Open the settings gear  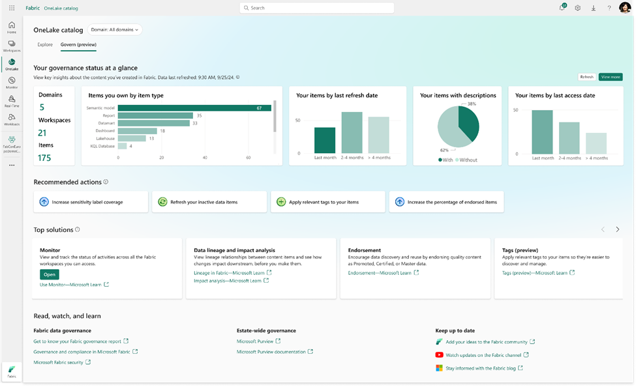pyautogui.click(x=577, y=8)
